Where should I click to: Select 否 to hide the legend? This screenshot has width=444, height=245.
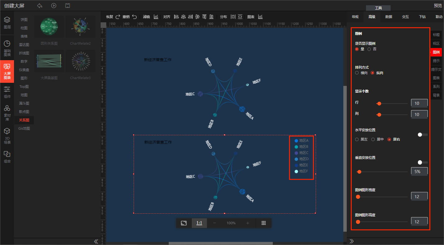(x=369, y=49)
